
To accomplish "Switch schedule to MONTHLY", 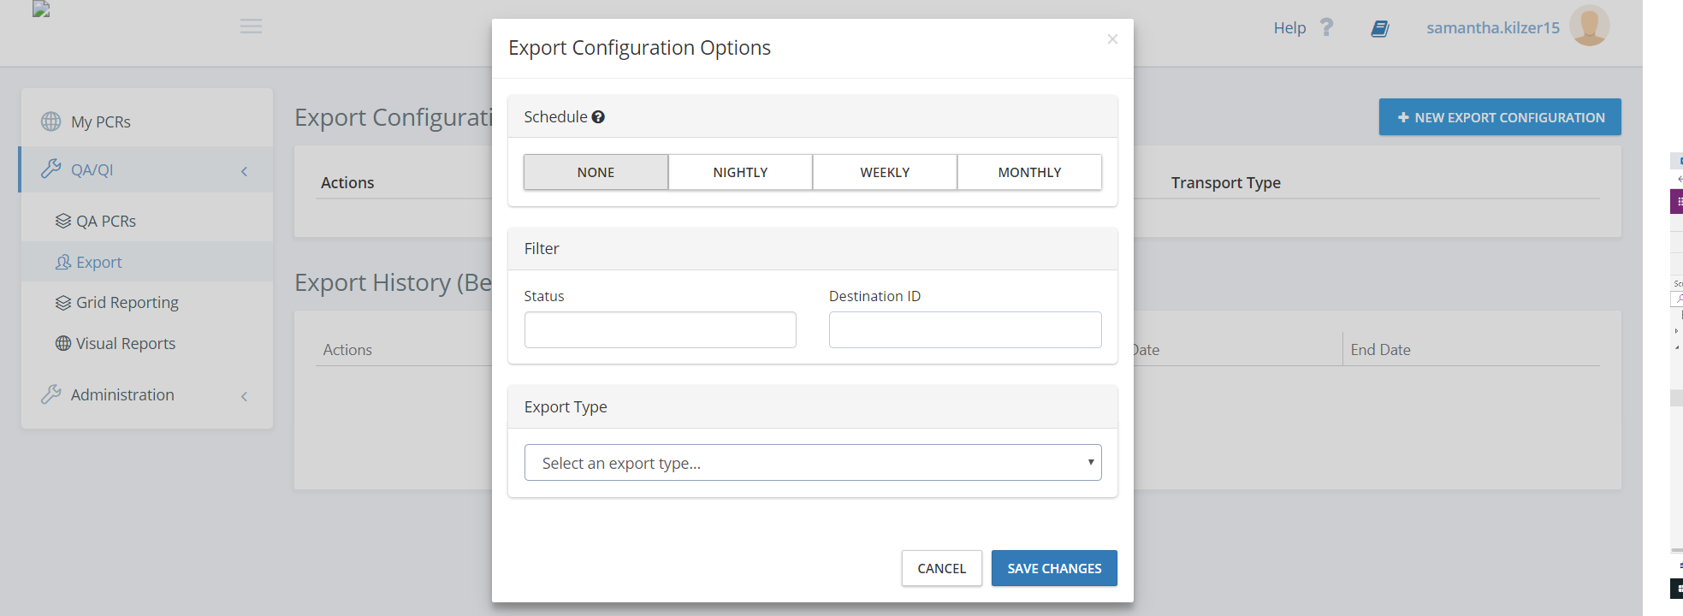I will pos(1029,172).
